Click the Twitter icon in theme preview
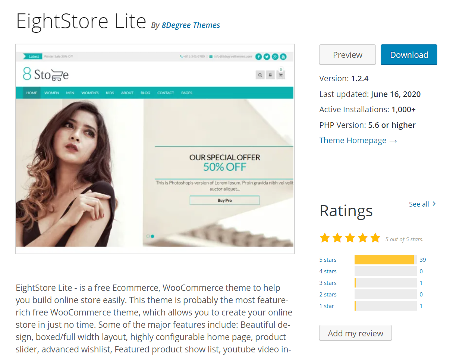 pyautogui.click(x=267, y=57)
